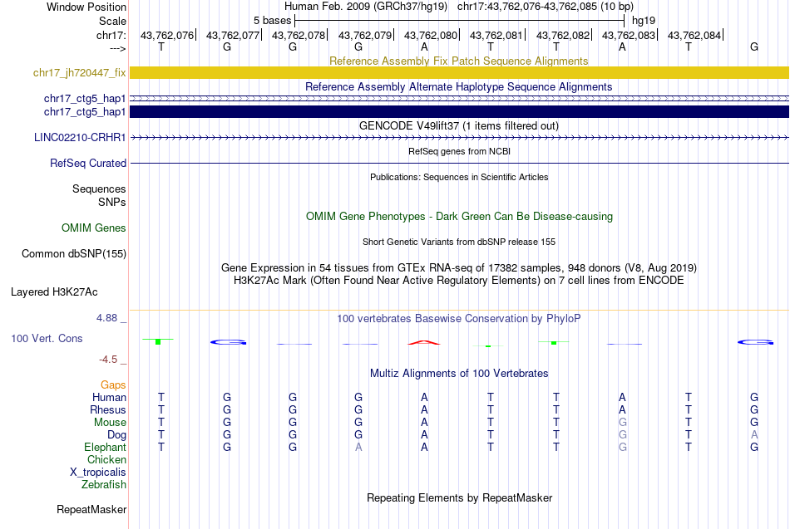
Task: Select the '5 bases' scale bar text
Action: [273, 21]
